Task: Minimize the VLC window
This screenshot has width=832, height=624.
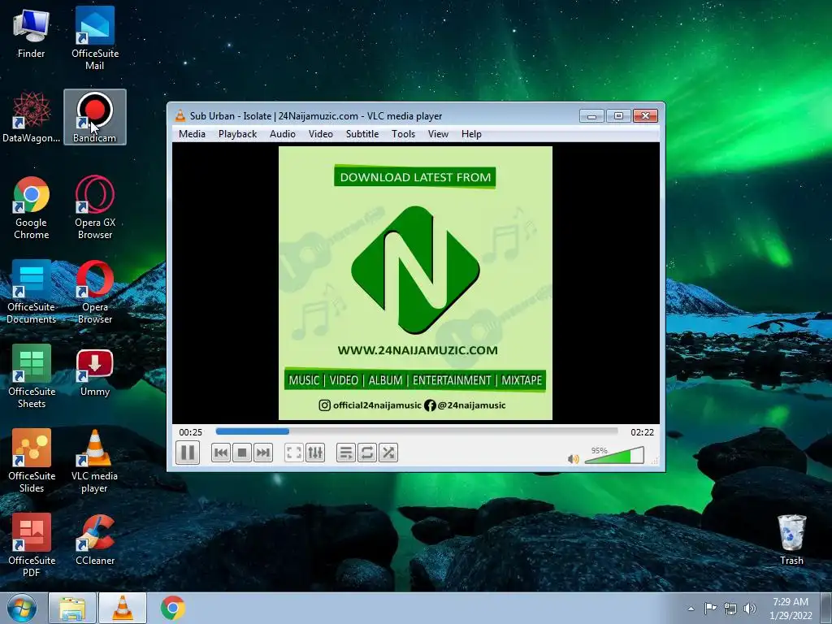Action: (x=591, y=115)
